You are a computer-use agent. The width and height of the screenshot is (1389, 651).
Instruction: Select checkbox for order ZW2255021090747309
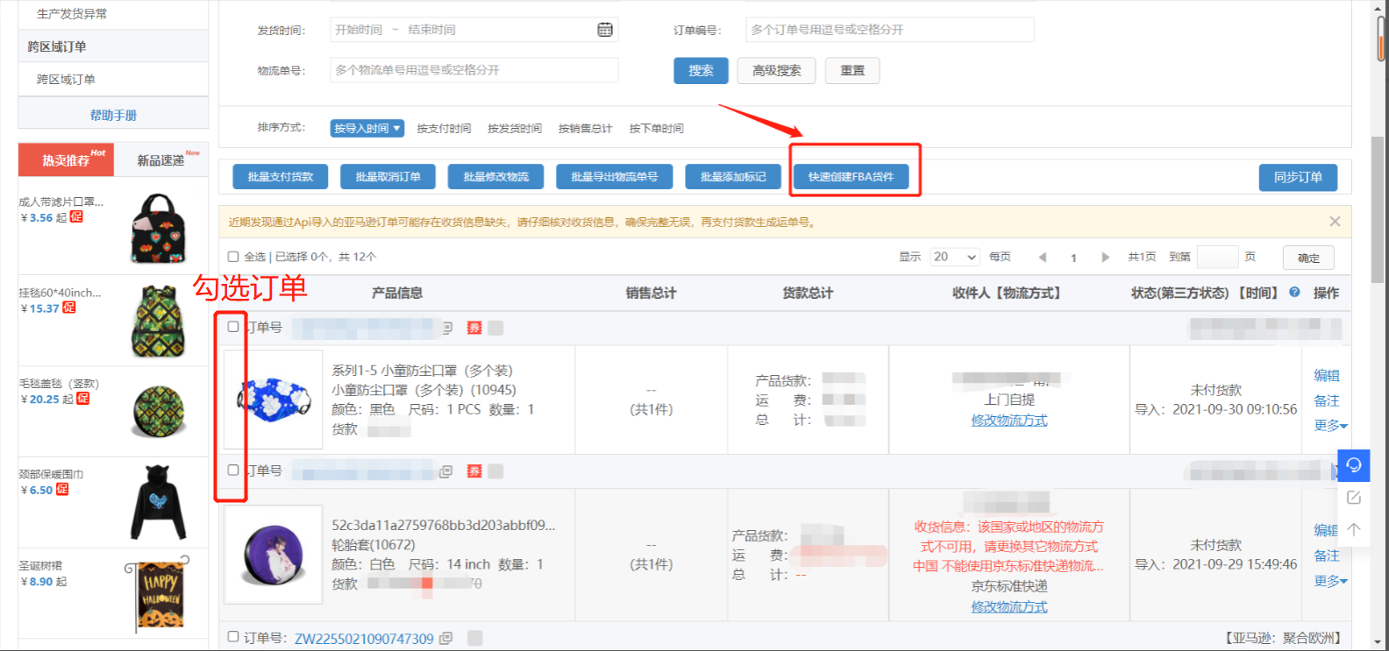coord(233,637)
